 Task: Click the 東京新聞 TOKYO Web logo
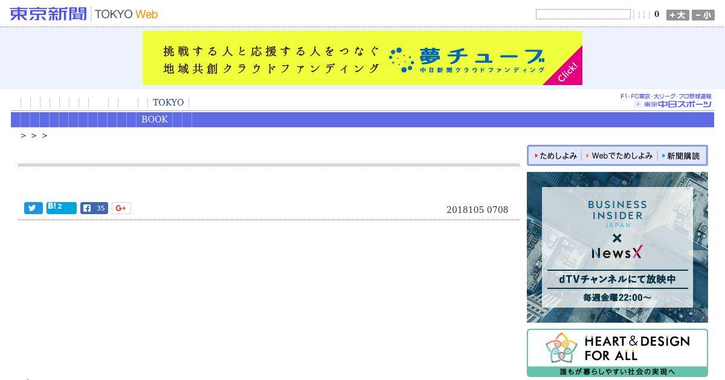pos(83,14)
